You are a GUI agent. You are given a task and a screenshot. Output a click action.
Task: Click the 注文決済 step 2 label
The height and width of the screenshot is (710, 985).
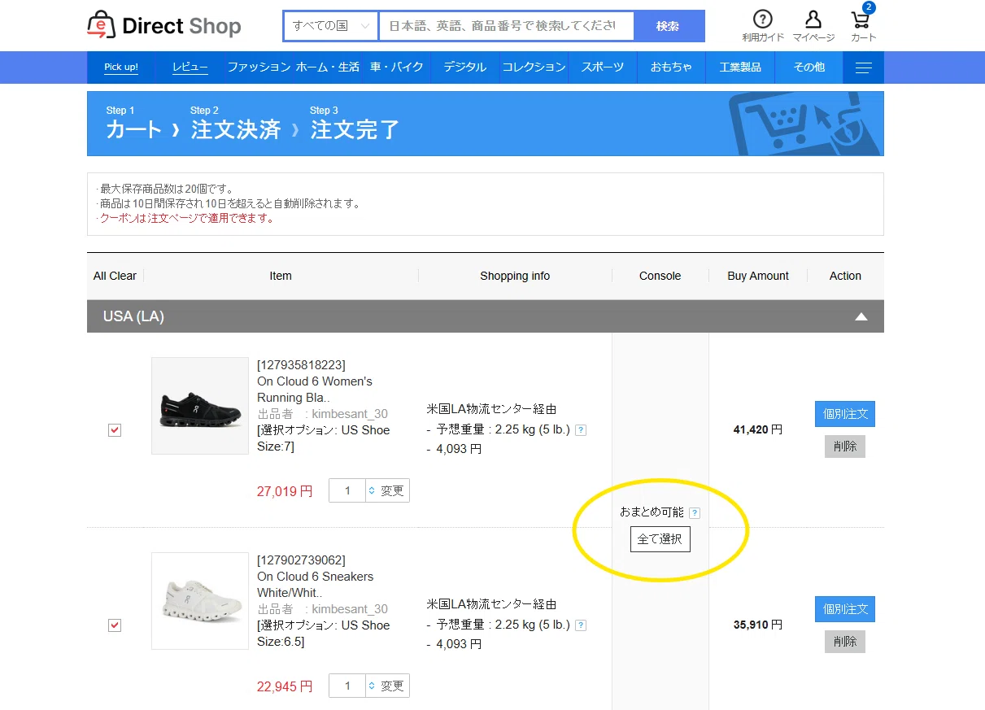pos(236,129)
